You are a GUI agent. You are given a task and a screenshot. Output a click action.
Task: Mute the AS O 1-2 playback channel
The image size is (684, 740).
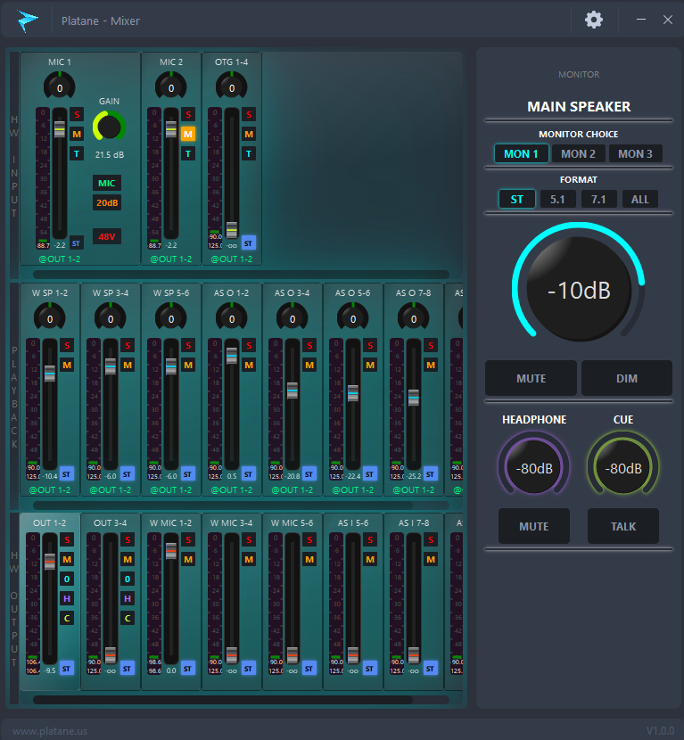coord(249,365)
